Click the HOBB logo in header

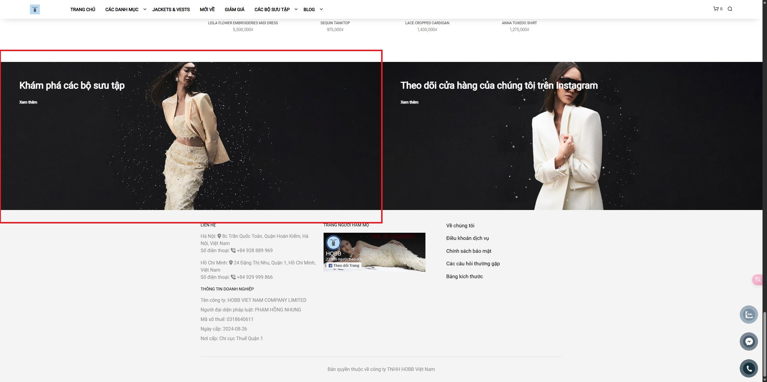pos(35,10)
